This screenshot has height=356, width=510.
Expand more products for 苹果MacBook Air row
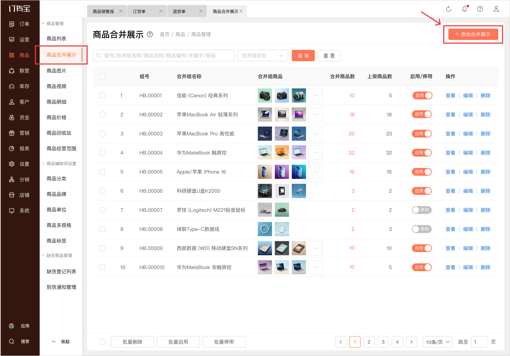pyautogui.click(x=315, y=115)
